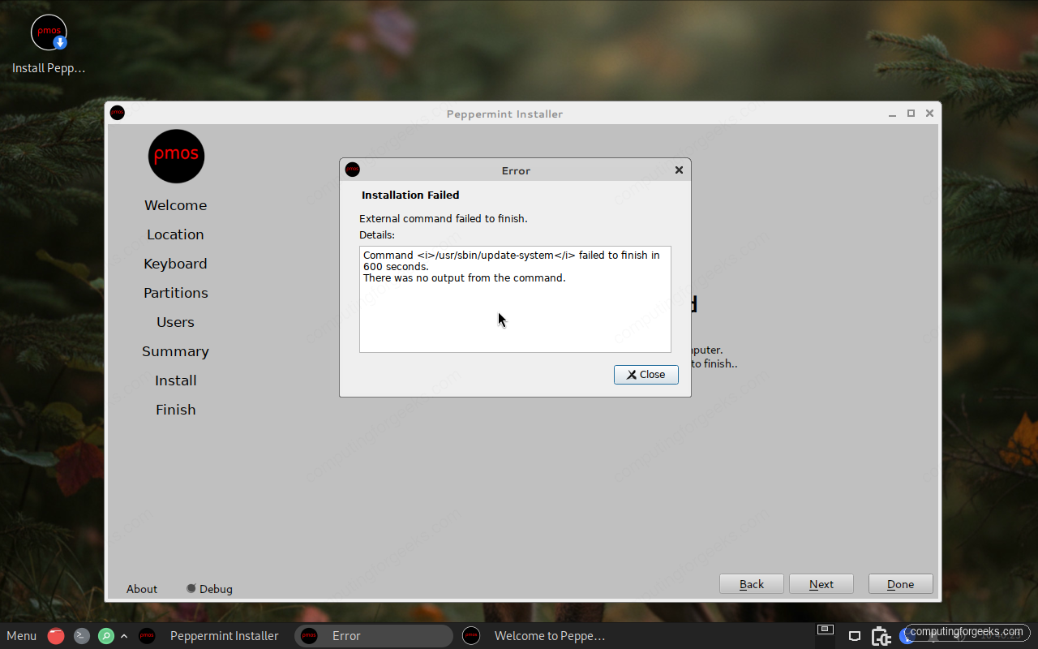The image size is (1038, 649).
Task: Click the workspace switcher on the taskbar
Action: click(825, 630)
